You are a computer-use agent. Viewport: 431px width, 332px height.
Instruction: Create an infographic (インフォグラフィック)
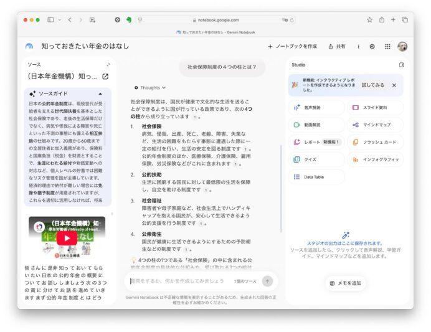(375, 159)
